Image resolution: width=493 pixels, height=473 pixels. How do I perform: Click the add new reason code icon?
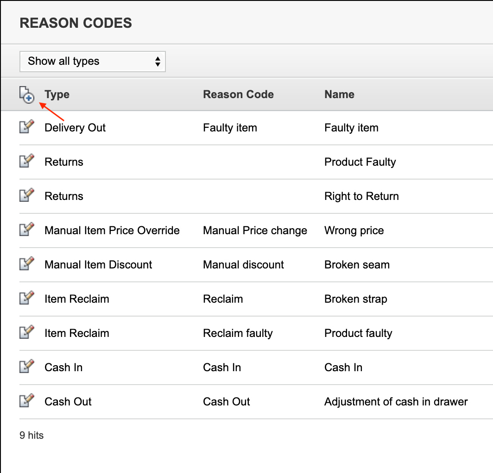pos(27,94)
